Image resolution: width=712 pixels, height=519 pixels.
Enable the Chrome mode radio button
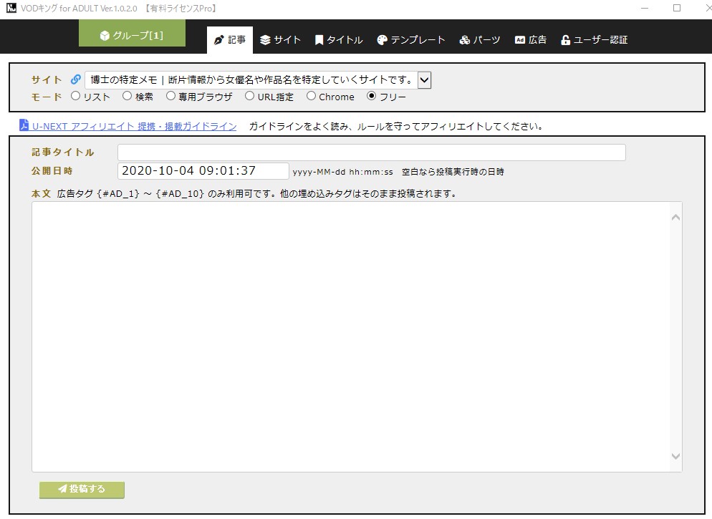tap(311, 96)
